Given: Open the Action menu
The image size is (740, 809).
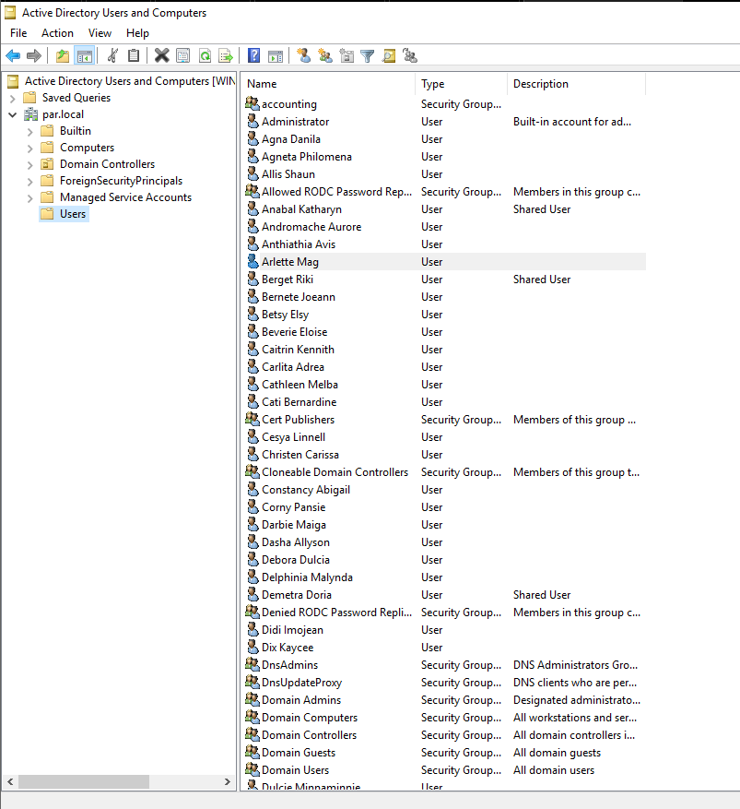Looking at the screenshot, I should 57,33.
